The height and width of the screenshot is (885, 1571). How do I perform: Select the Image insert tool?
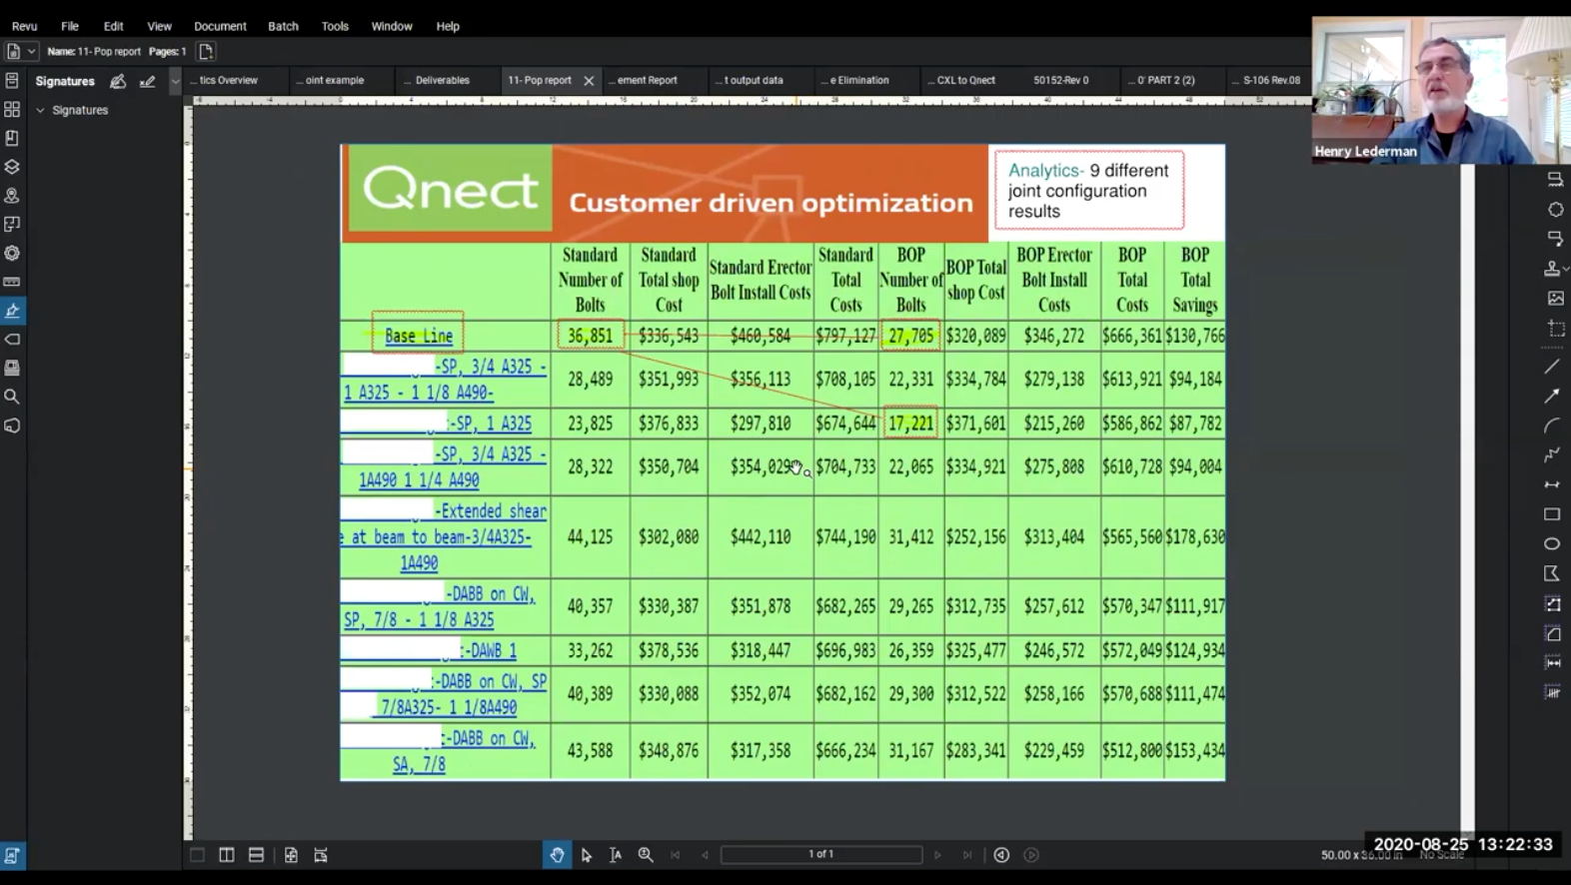[1555, 298]
